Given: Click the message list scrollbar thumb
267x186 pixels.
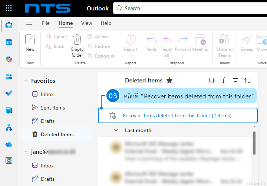Looking at the screenshot, I should coord(254,143).
